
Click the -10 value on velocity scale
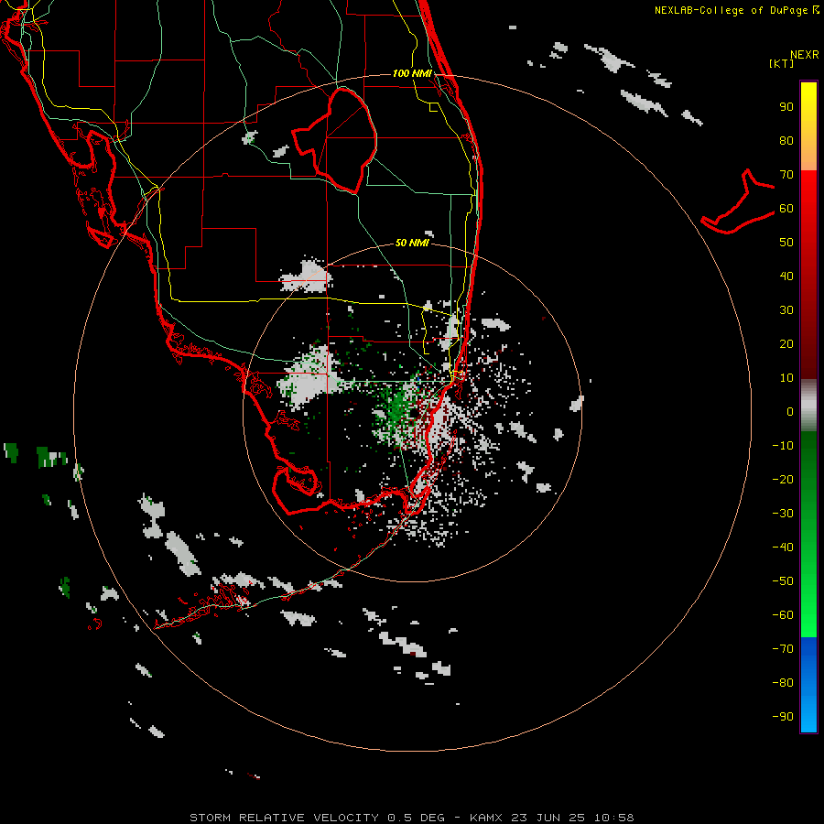coord(783,446)
